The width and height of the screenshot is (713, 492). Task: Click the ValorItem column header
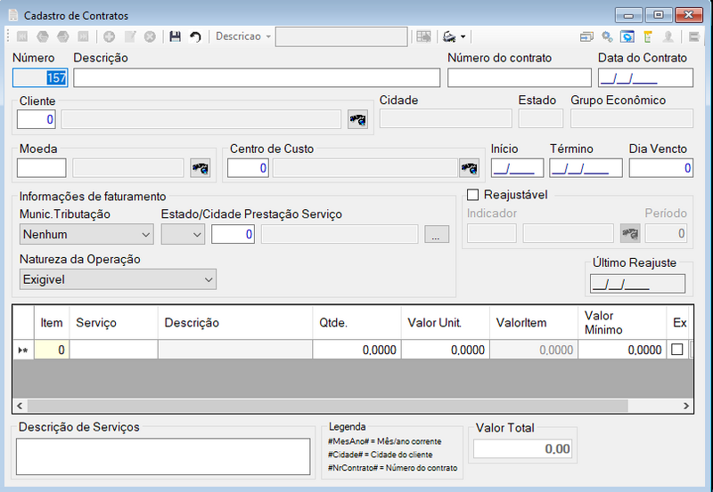point(534,322)
